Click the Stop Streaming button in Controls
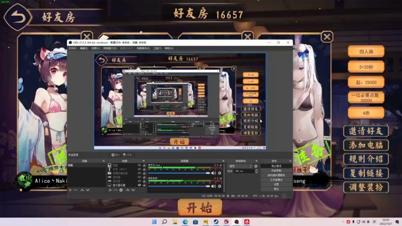 pos(276,166)
